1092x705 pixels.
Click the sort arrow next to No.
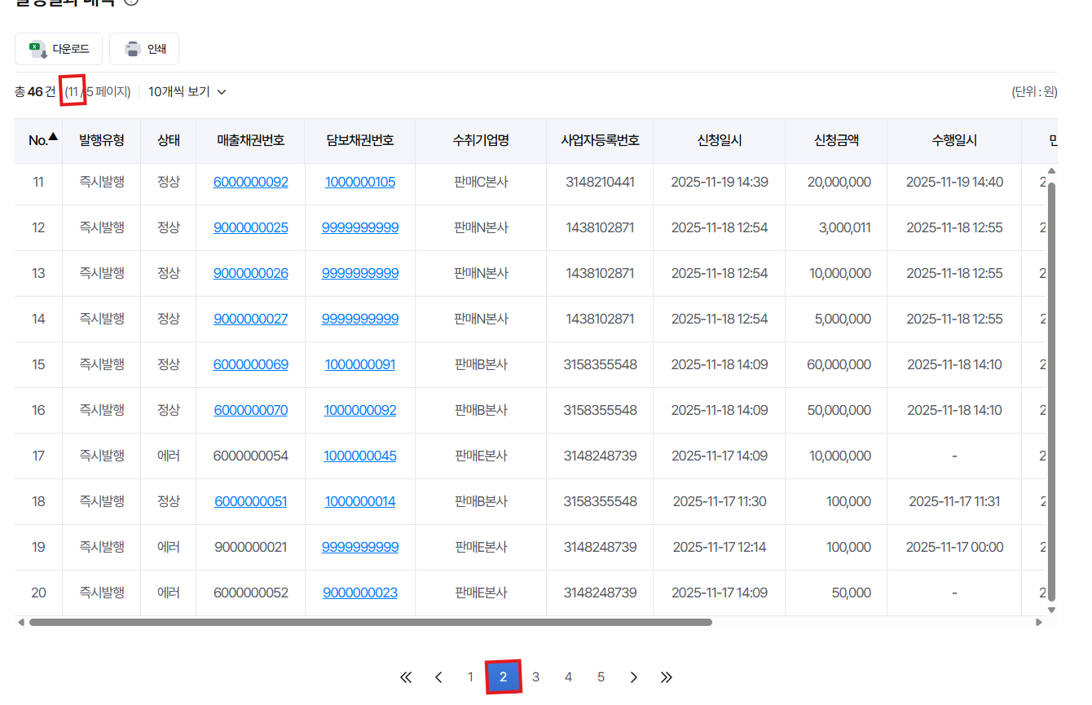[53, 137]
